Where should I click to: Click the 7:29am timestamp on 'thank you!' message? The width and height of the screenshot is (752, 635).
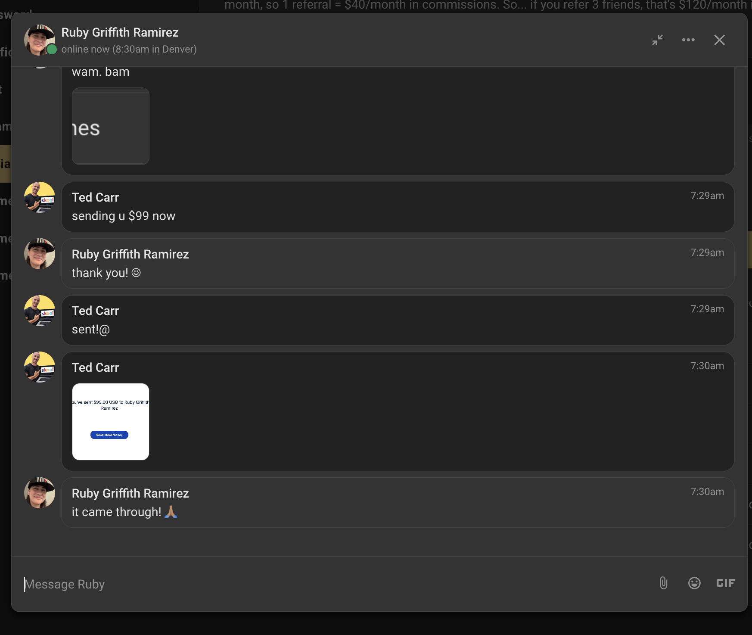tap(707, 252)
